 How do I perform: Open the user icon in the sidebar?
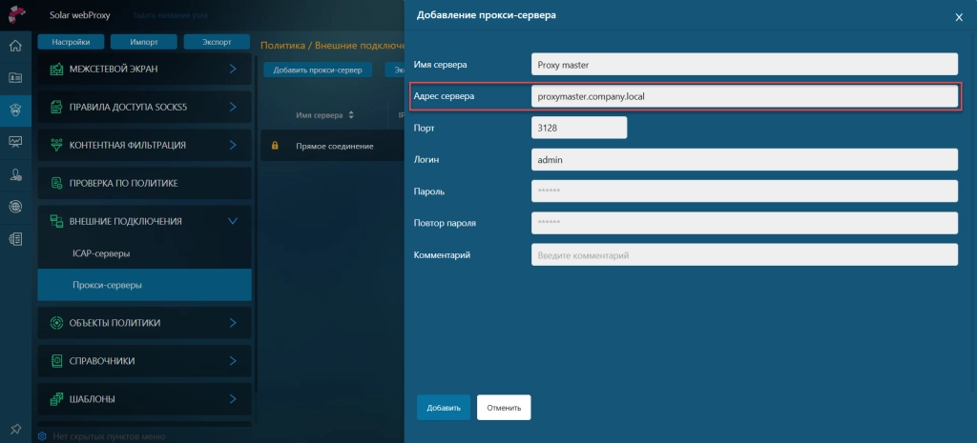click(x=15, y=175)
